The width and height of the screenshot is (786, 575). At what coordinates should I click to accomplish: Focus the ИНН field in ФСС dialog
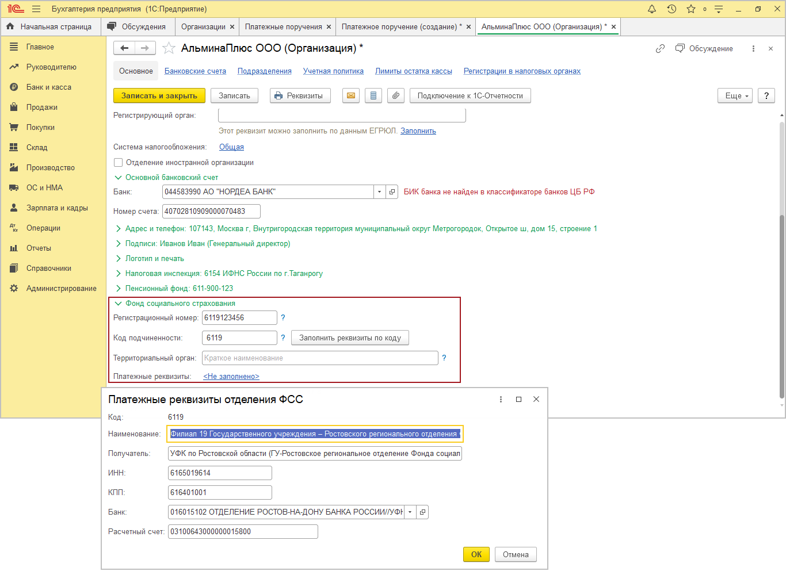pyautogui.click(x=220, y=473)
